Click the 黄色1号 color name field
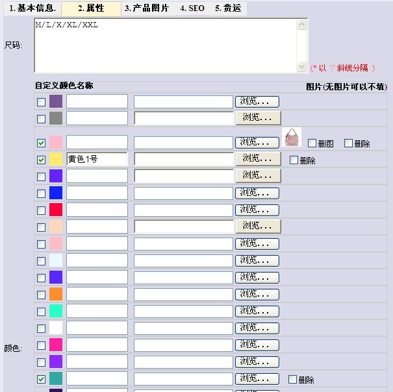Image resolution: width=393 pixels, height=392 pixels. [x=97, y=159]
